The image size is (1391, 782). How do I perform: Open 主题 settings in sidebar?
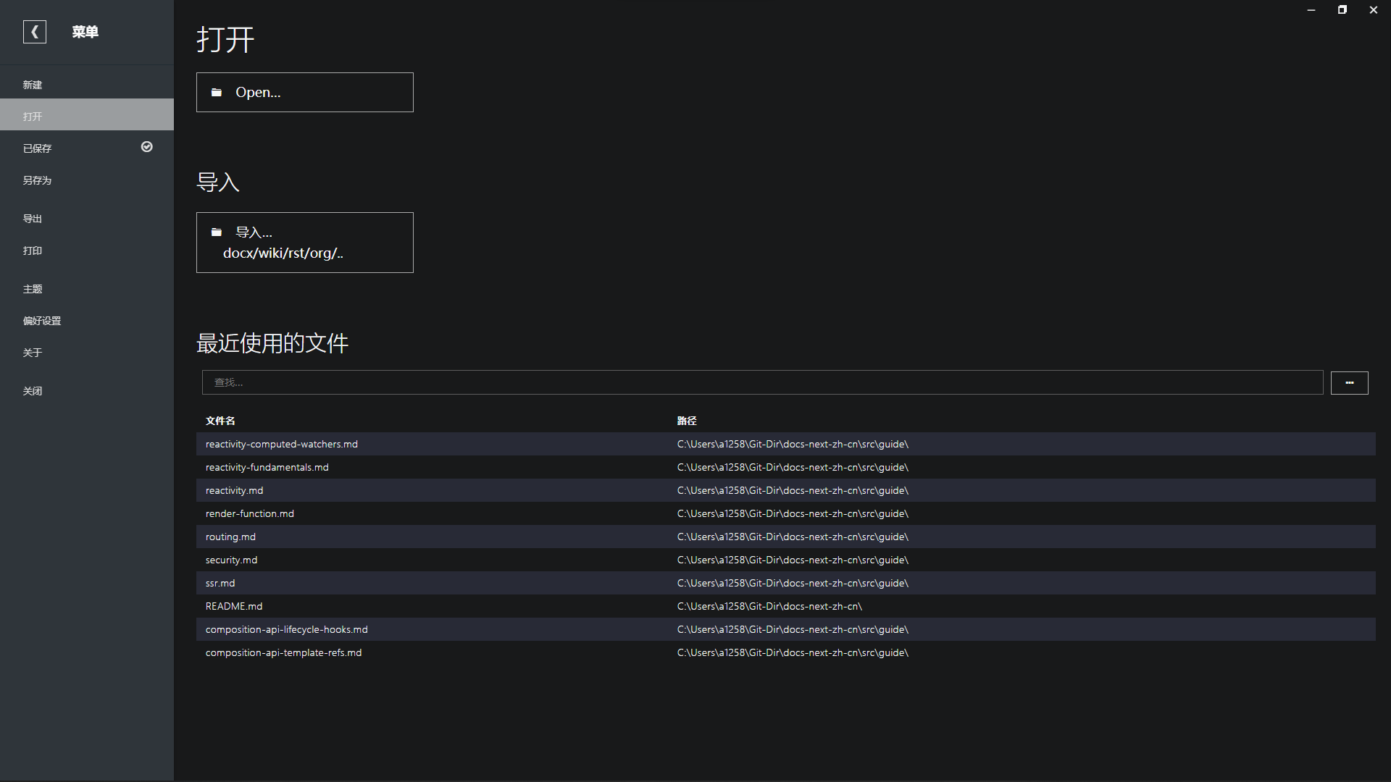pyautogui.click(x=33, y=289)
